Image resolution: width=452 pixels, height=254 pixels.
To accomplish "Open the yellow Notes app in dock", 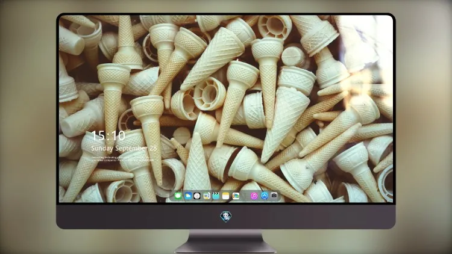I will coord(226,196).
